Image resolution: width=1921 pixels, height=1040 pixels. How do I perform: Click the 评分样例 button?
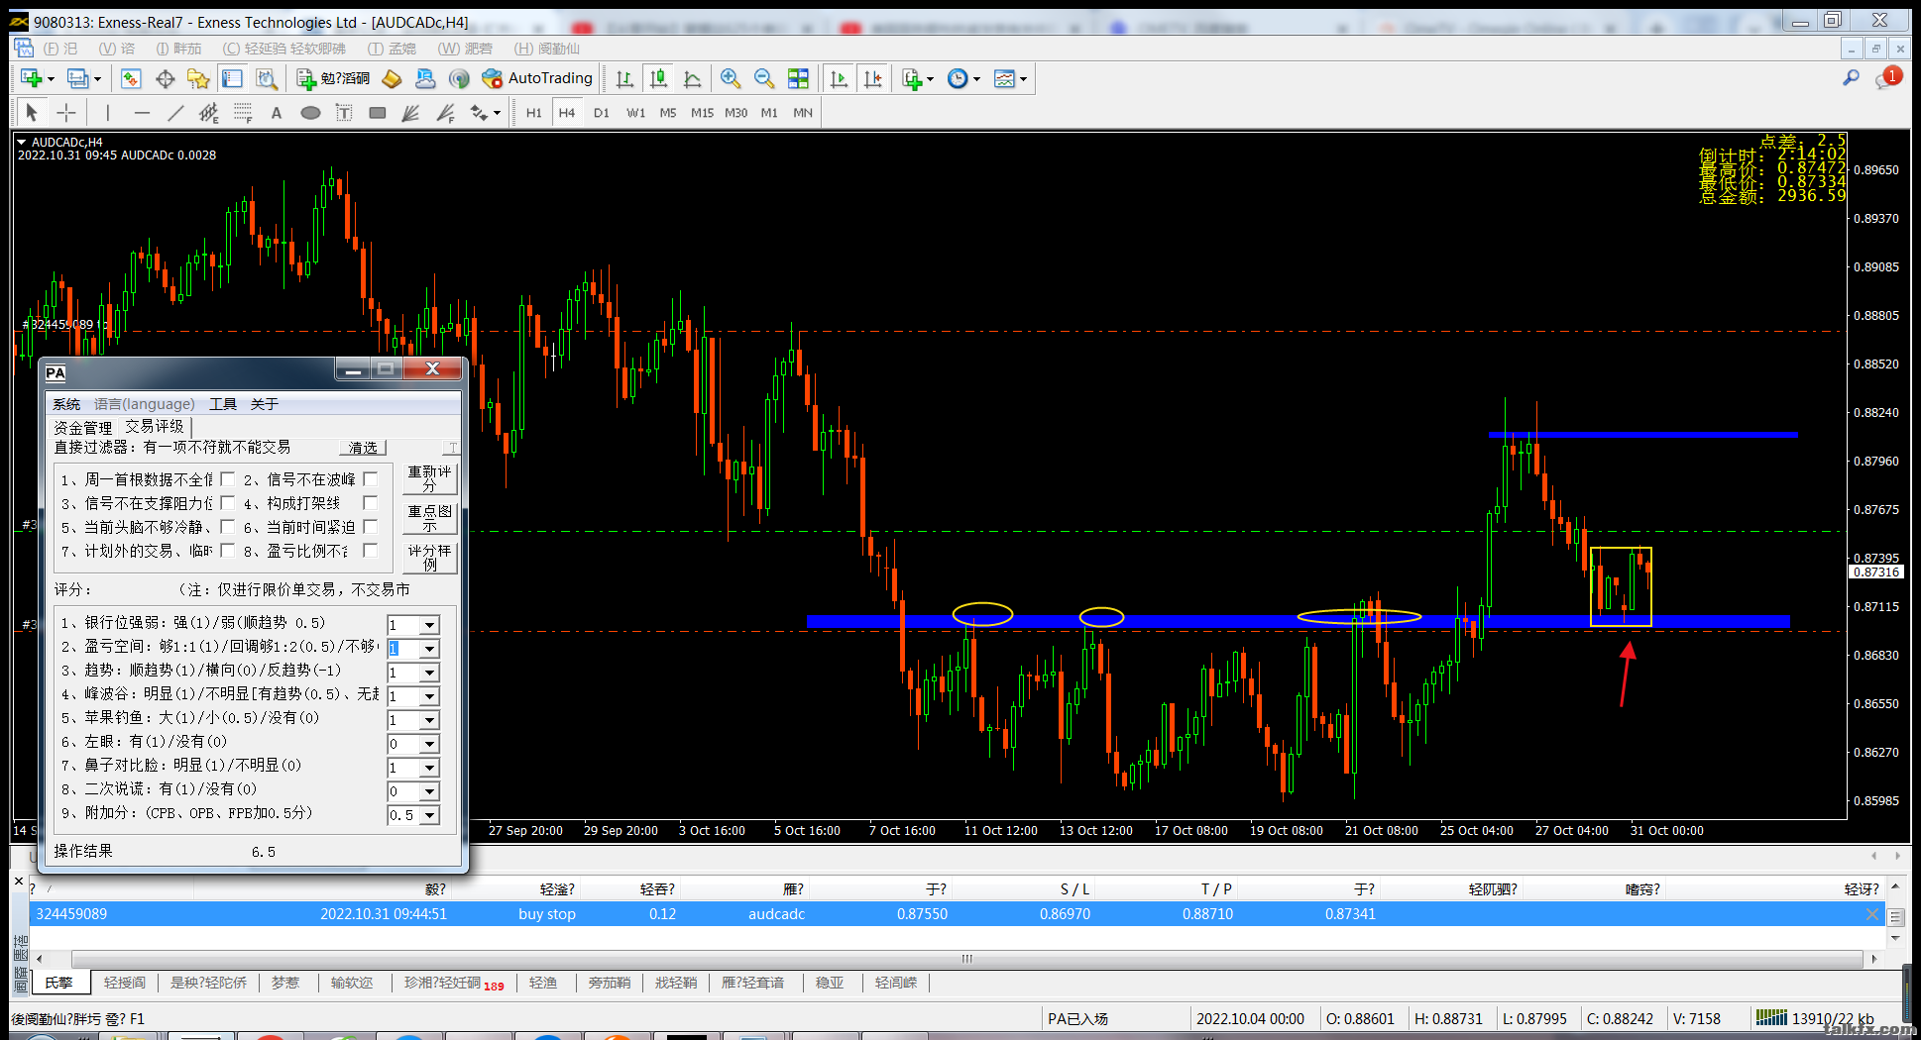429,557
